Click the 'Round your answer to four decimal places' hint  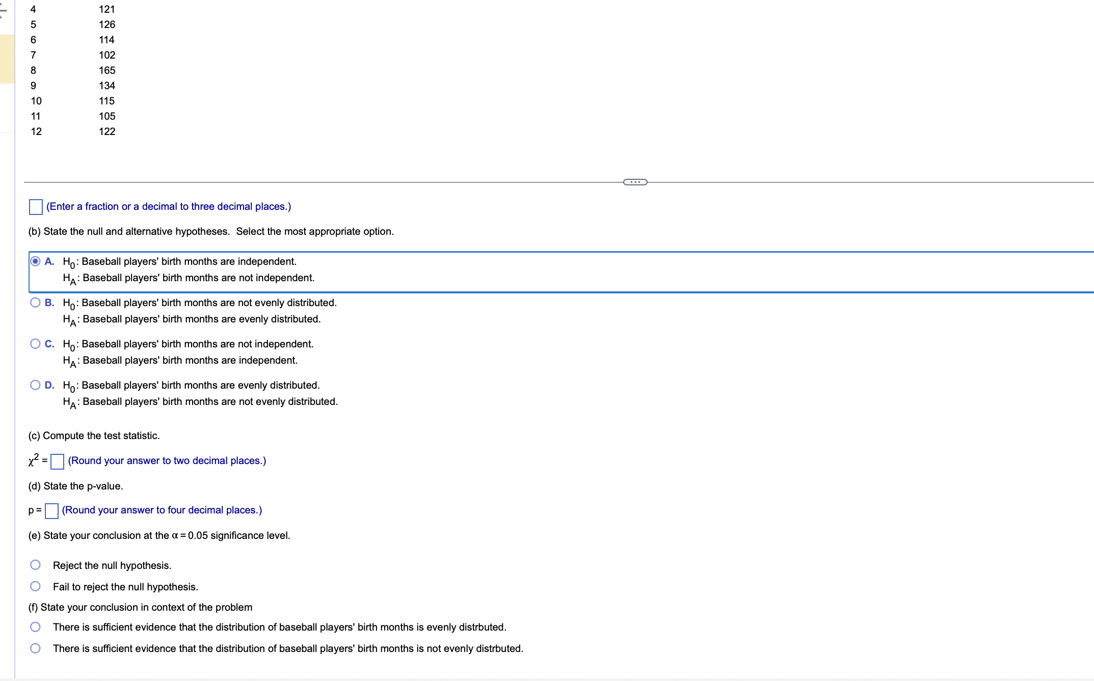pos(162,510)
